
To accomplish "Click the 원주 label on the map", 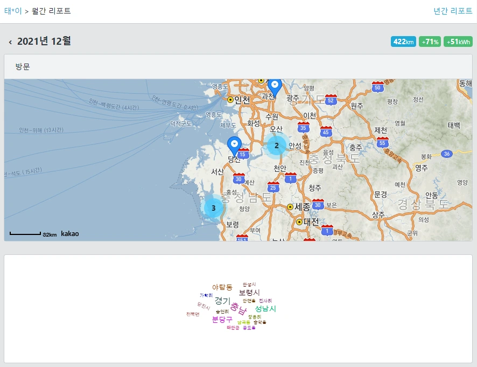I will coord(357,106).
